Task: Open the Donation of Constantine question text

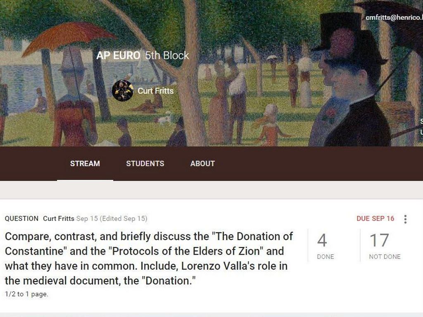Action: point(149,258)
